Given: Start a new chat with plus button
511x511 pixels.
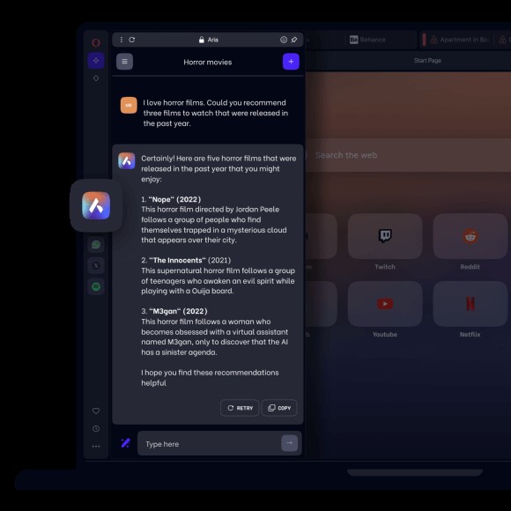Looking at the screenshot, I should coord(291,62).
